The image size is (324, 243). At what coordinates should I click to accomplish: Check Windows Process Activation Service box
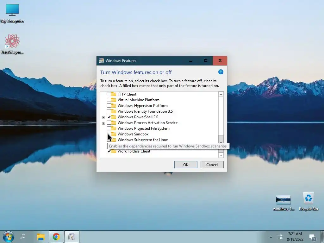pyautogui.click(x=109, y=123)
